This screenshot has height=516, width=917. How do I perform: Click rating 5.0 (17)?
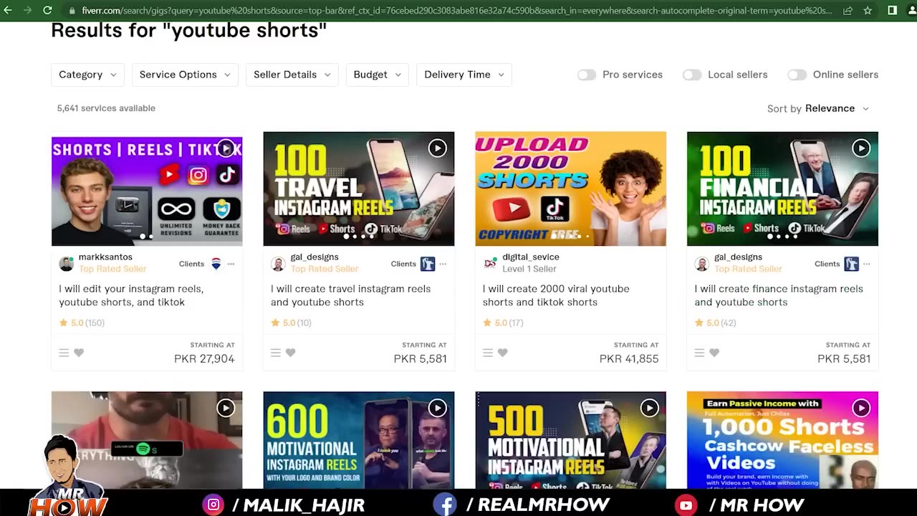(x=503, y=322)
